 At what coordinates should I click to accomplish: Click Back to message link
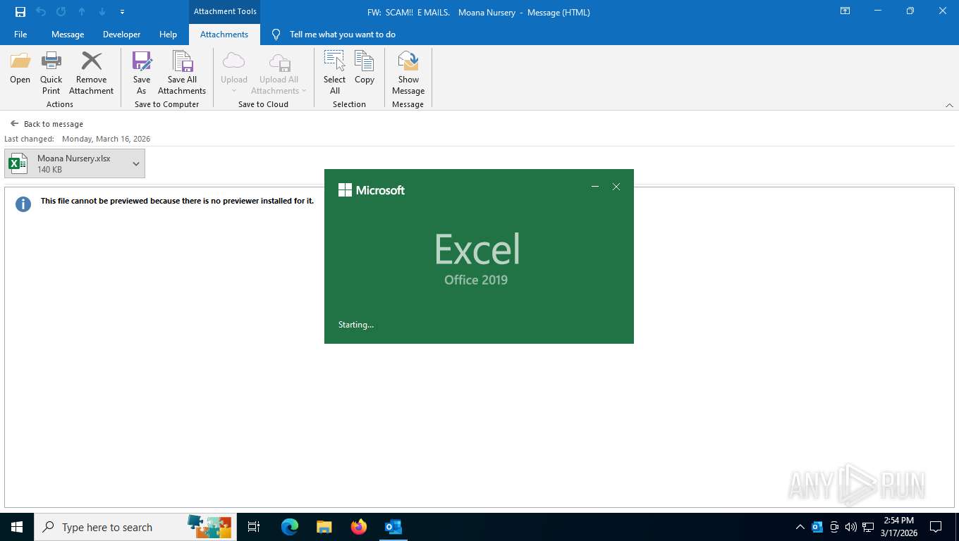[x=47, y=124]
